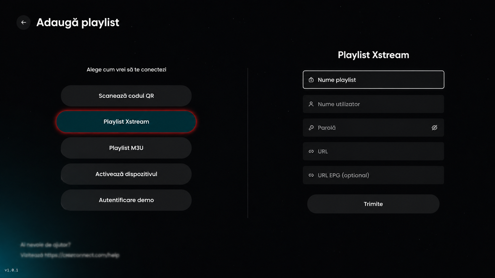Click the link icon in URL EPG field
The height and width of the screenshot is (278, 495).
[x=311, y=175]
